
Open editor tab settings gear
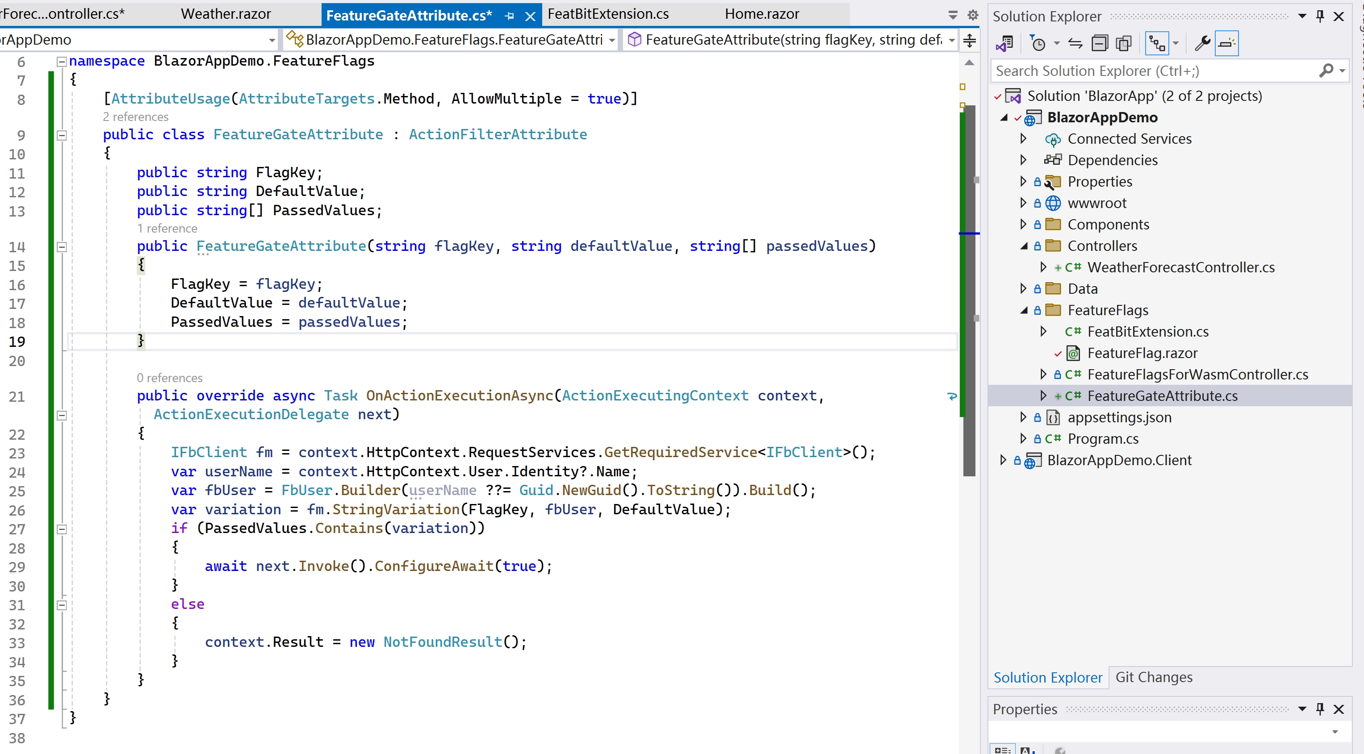[973, 15]
